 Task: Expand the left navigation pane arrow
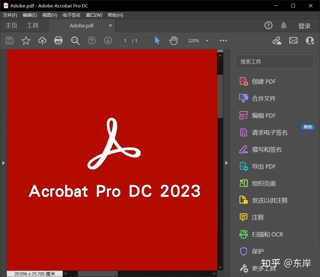pos(3,163)
